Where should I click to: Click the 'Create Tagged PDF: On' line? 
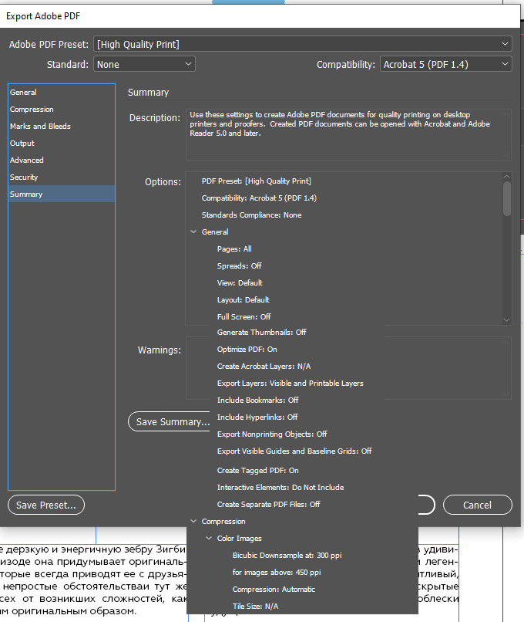[x=258, y=471]
